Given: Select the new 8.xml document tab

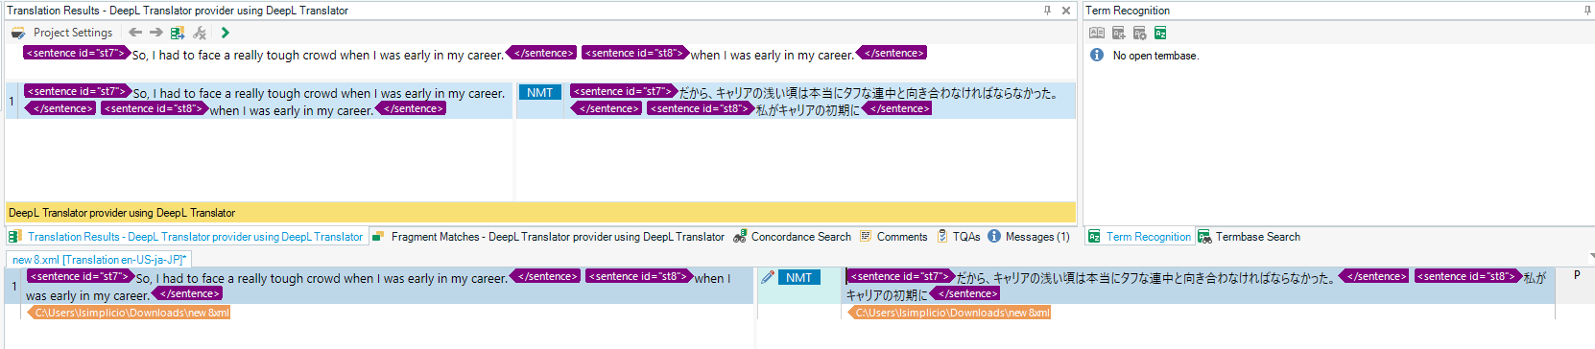Looking at the screenshot, I should click(99, 260).
